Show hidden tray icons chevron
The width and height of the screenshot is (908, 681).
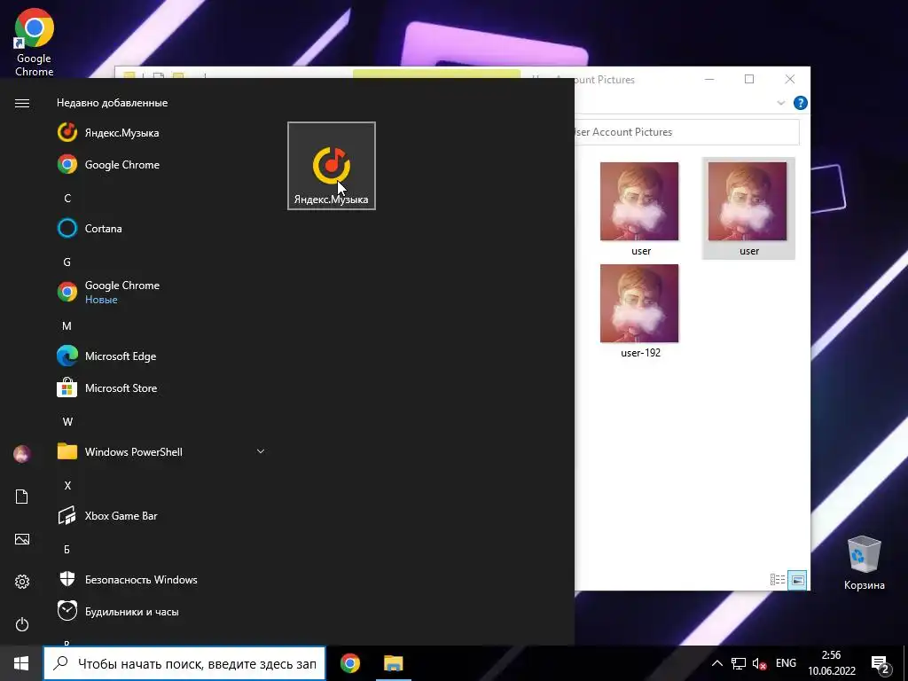coord(716,663)
